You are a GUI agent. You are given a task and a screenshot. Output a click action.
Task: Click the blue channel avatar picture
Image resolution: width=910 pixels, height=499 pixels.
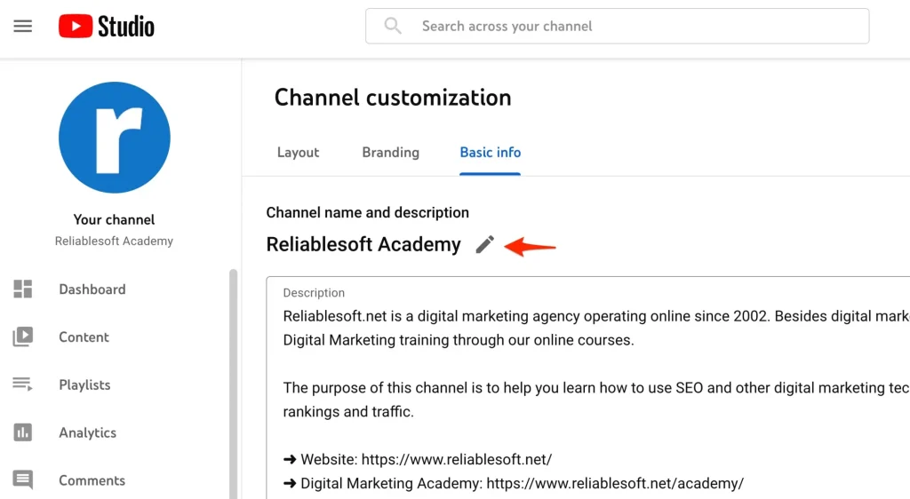(115, 138)
